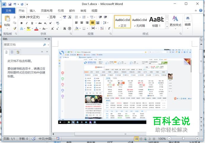The image size is (205, 143).
Task: Click the Shading paint bucket icon
Action: coord(77,28)
